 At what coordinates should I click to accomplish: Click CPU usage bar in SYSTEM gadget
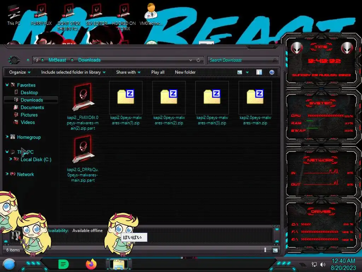pos(326,116)
